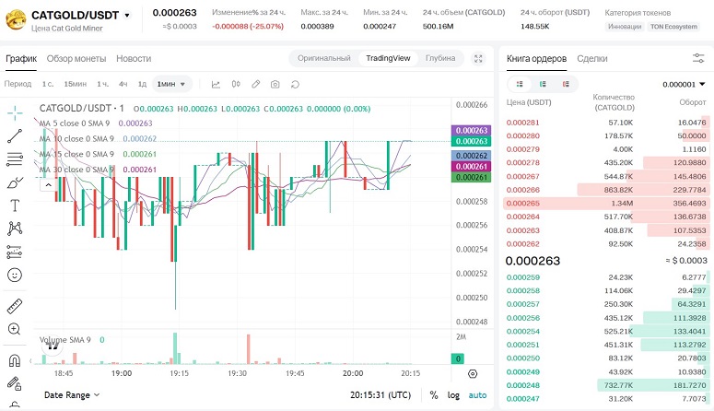Click the TradingView logo on chart
Screen dimensions: 714x411
tap(53, 346)
